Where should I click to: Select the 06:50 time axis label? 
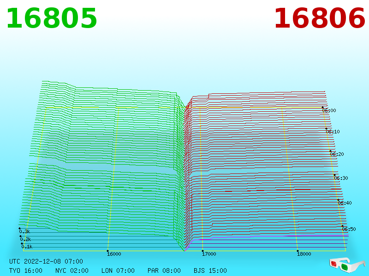[349, 229]
